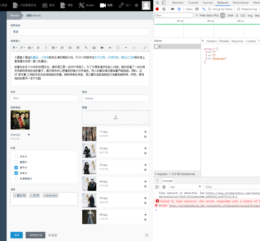Clear the network log

164,9
